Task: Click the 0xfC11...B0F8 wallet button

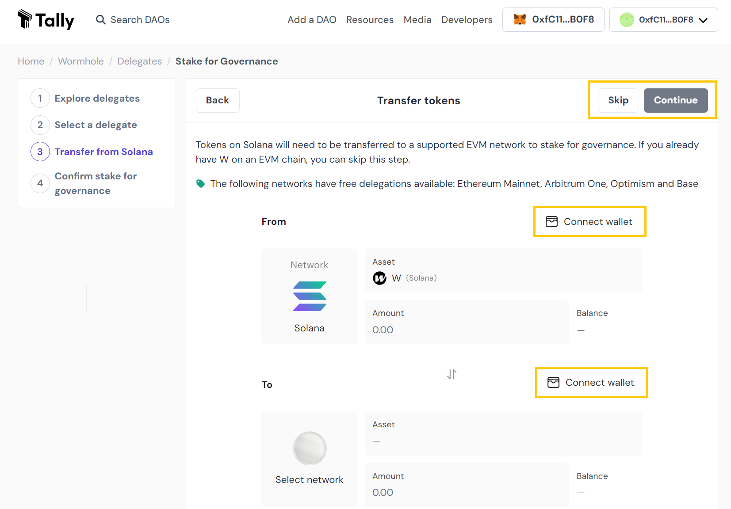Action: 553,19
